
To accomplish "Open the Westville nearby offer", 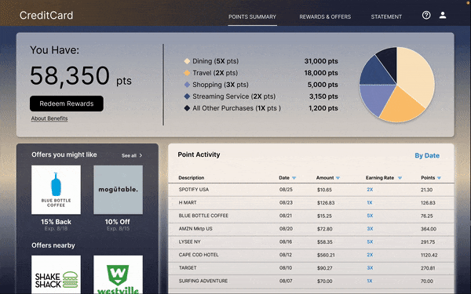I will [118, 274].
